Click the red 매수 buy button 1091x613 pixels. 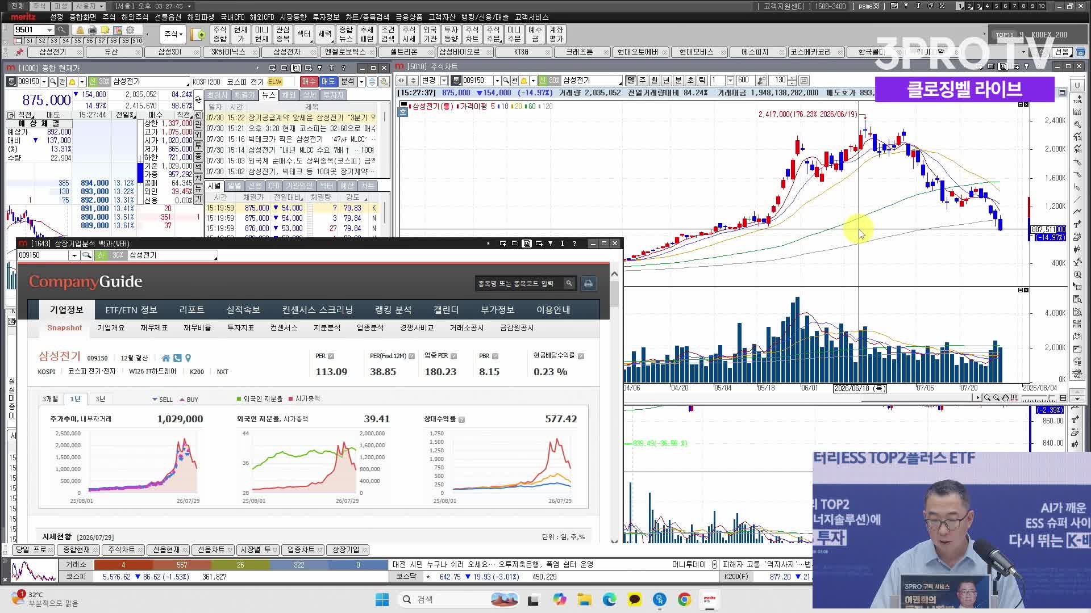coord(309,82)
